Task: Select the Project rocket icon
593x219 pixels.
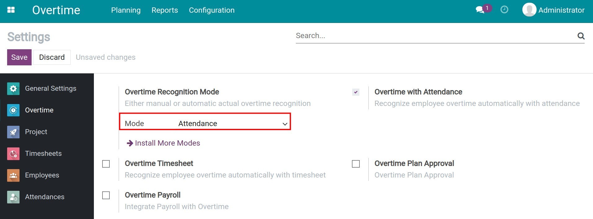Action: [13, 132]
